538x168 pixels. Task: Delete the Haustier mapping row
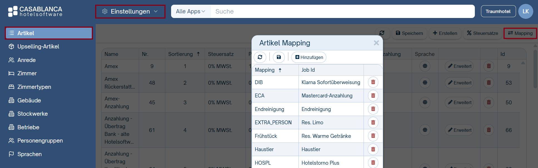pos(373,149)
